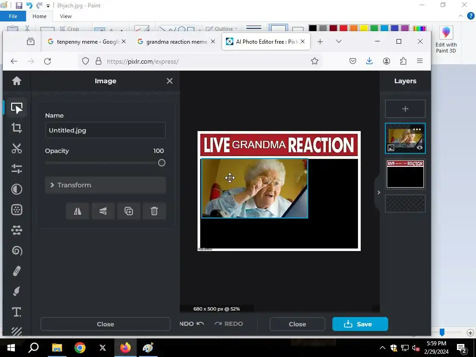The height and width of the screenshot is (357, 476).
Task: Click the Redo button
Action: click(x=229, y=324)
